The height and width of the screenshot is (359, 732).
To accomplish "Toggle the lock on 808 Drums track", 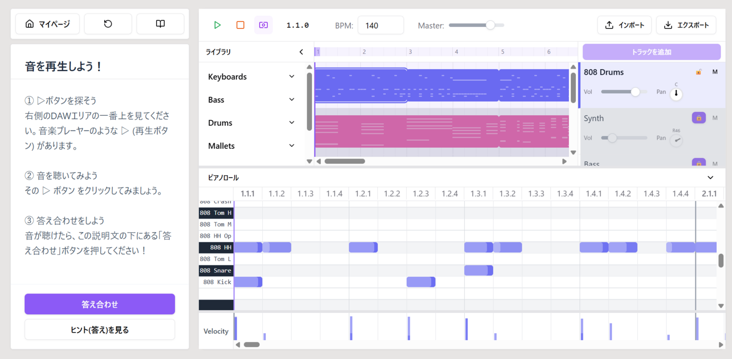I will (x=698, y=72).
